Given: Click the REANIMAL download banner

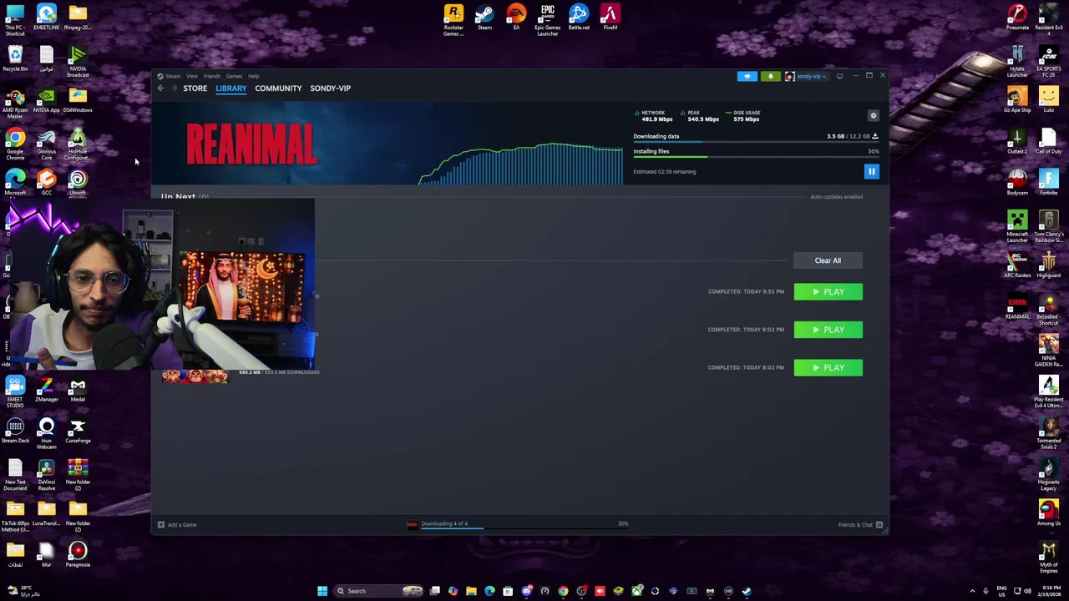Looking at the screenshot, I should point(251,144).
